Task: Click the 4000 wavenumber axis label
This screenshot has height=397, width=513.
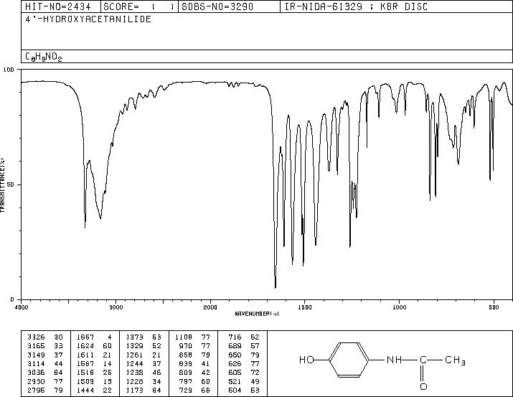Action: tap(22, 307)
